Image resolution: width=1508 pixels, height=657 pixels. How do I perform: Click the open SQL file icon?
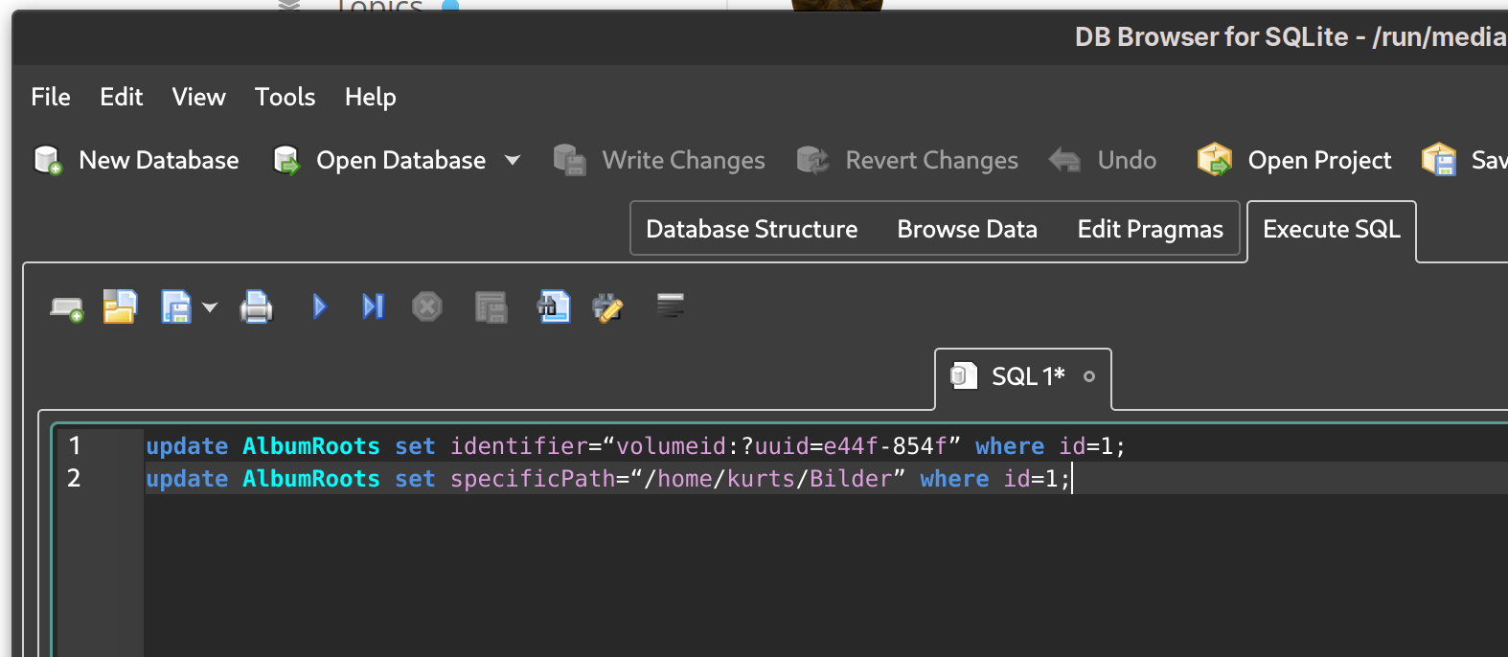(120, 307)
